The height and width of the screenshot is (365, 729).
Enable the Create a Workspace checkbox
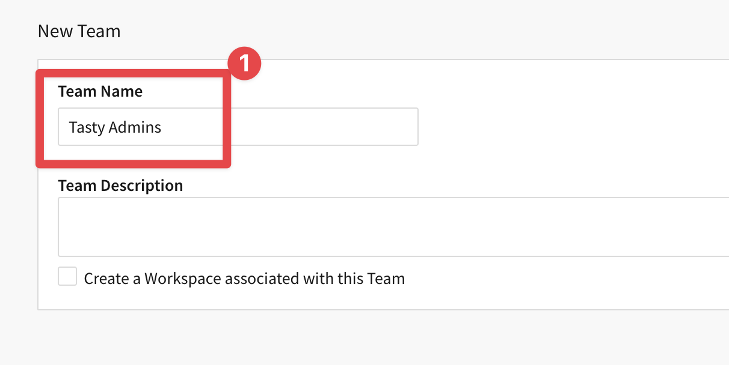coord(67,277)
